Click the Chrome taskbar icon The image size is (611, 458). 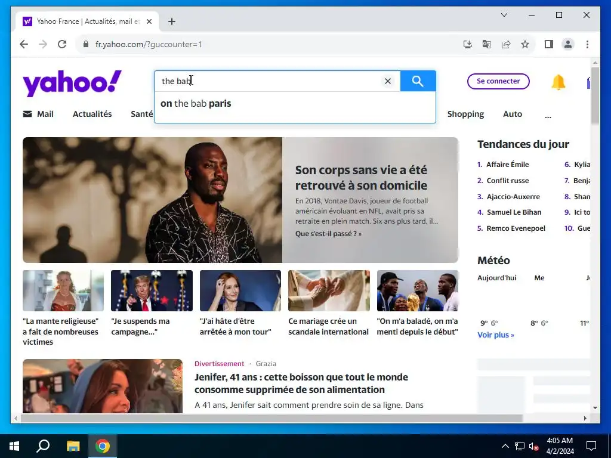pos(103,446)
